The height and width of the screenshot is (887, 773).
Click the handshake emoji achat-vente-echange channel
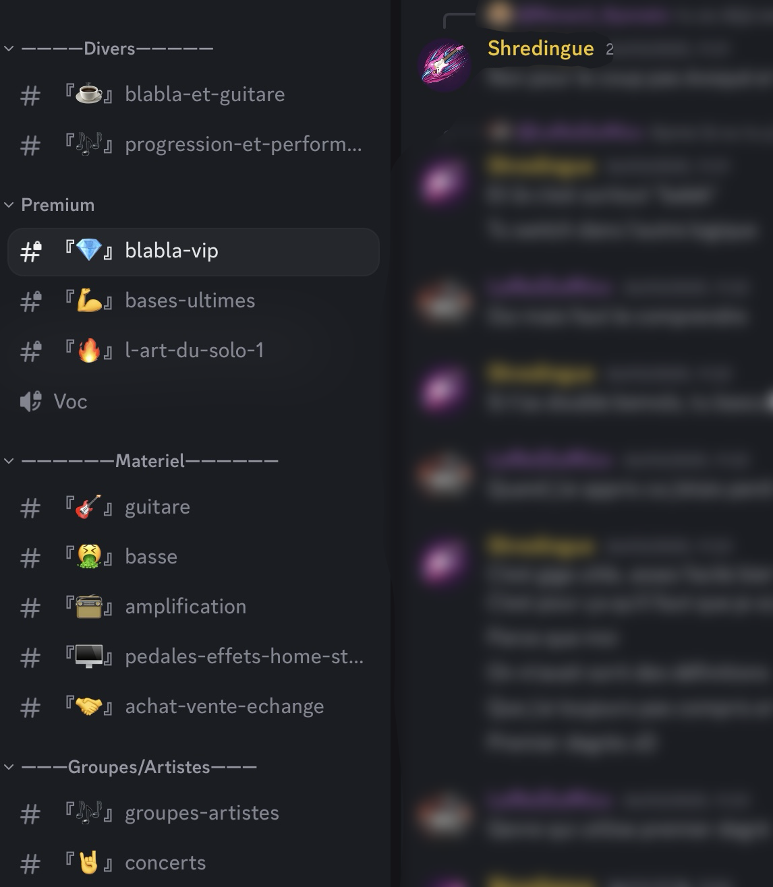pos(89,706)
